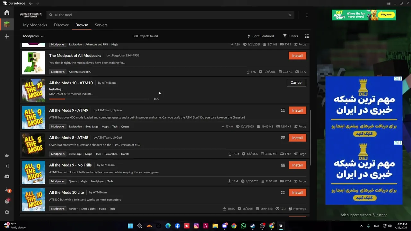Open WhatsApp from the taskbar
The height and width of the screenshot is (231, 411).
click(243, 226)
